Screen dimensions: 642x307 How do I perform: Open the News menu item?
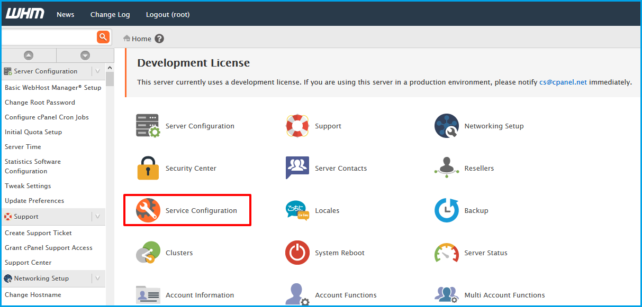65,14
